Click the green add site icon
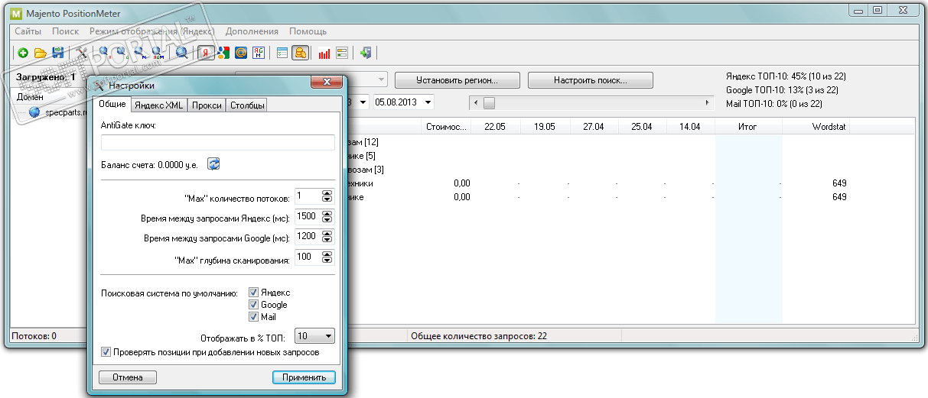The height and width of the screenshot is (398, 928). [23, 53]
